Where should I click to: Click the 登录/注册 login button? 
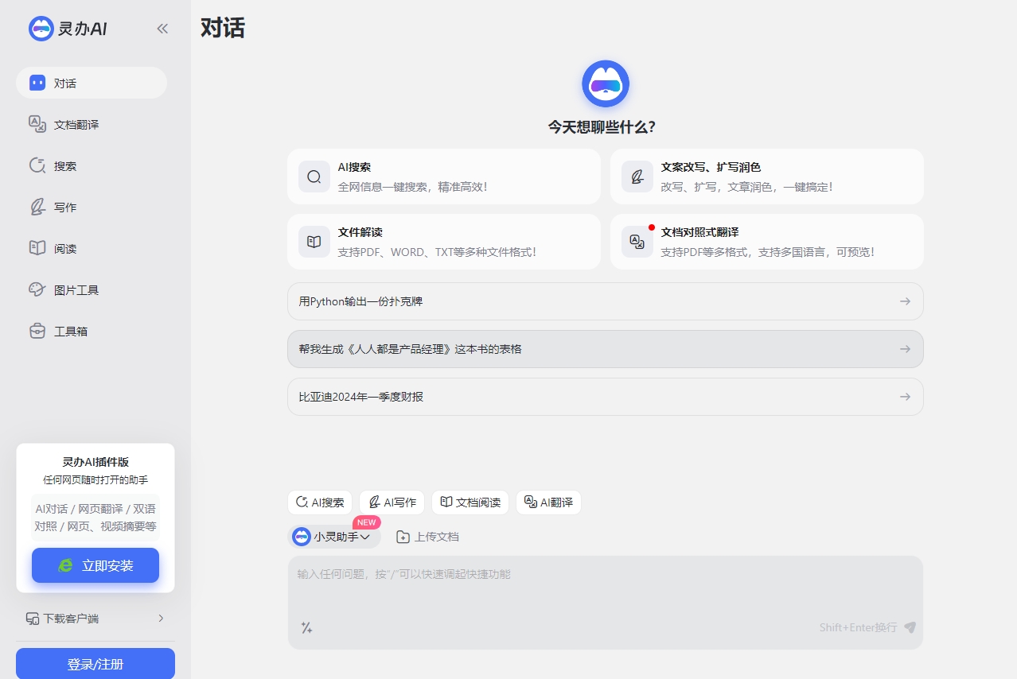tap(95, 663)
